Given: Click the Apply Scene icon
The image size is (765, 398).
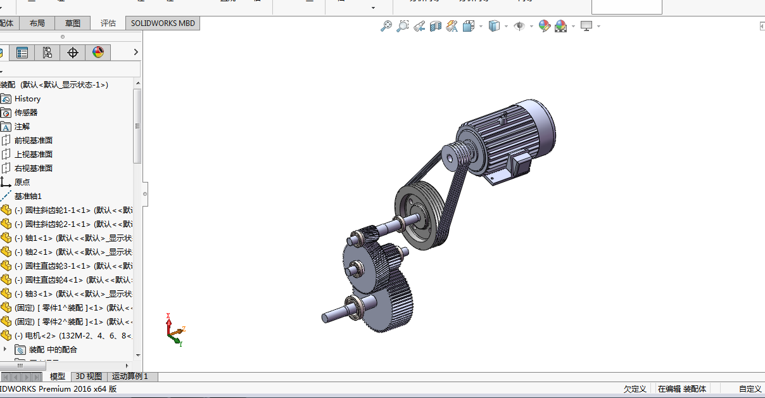Looking at the screenshot, I should (561, 26).
